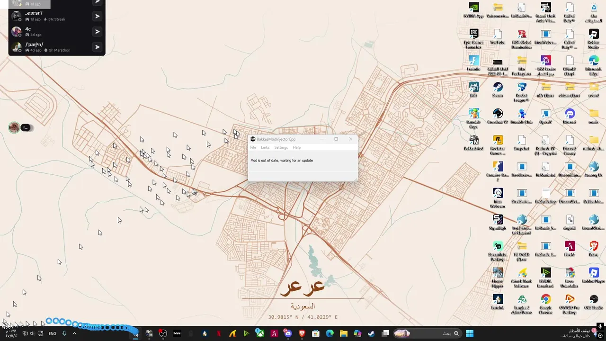Click the Epic Games Launcher desktop icon

pyautogui.click(x=473, y=39)
